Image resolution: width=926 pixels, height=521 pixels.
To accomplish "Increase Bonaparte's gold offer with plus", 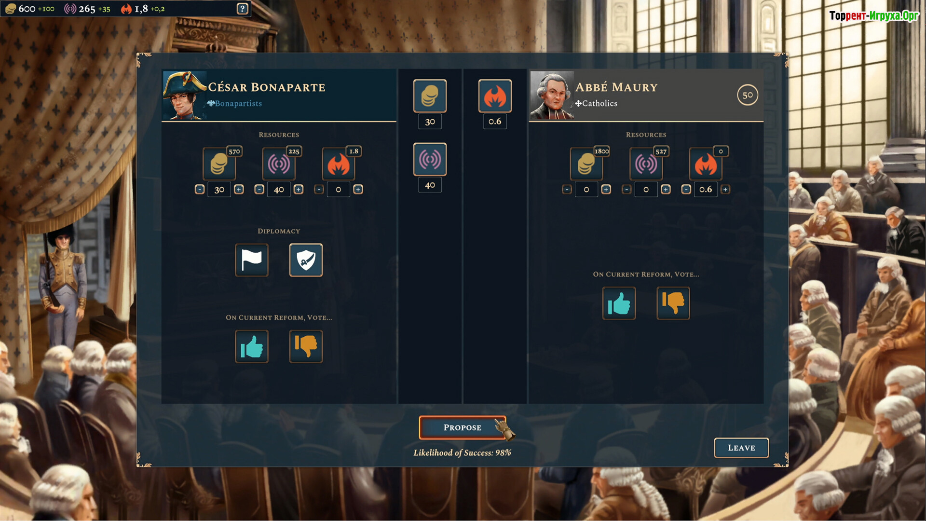I will (x=239, y=190).
